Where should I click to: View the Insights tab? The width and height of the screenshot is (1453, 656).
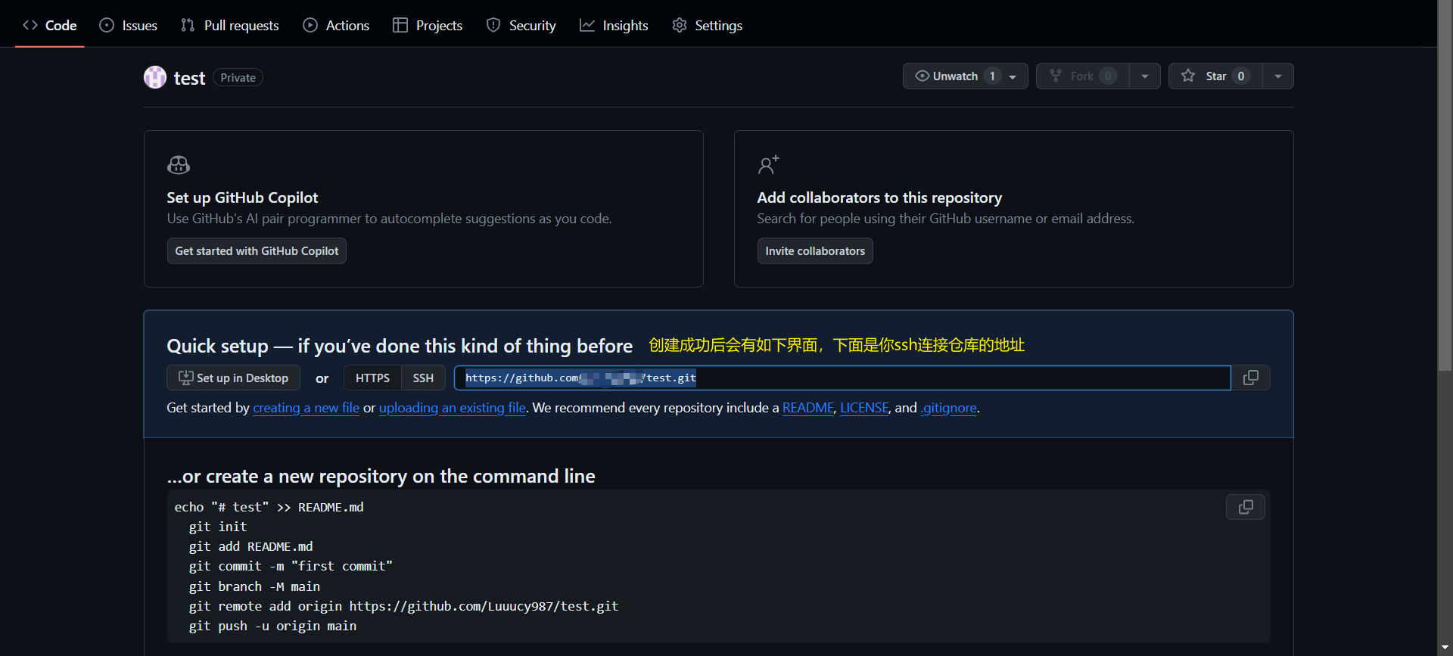coord(614,25)
